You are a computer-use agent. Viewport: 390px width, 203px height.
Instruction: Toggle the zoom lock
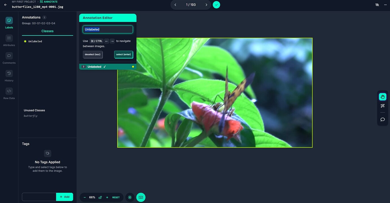(100, 197)
